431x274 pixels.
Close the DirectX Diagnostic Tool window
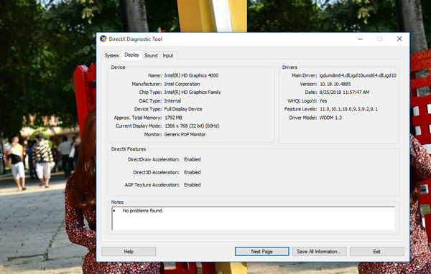[x=399, y=39]
